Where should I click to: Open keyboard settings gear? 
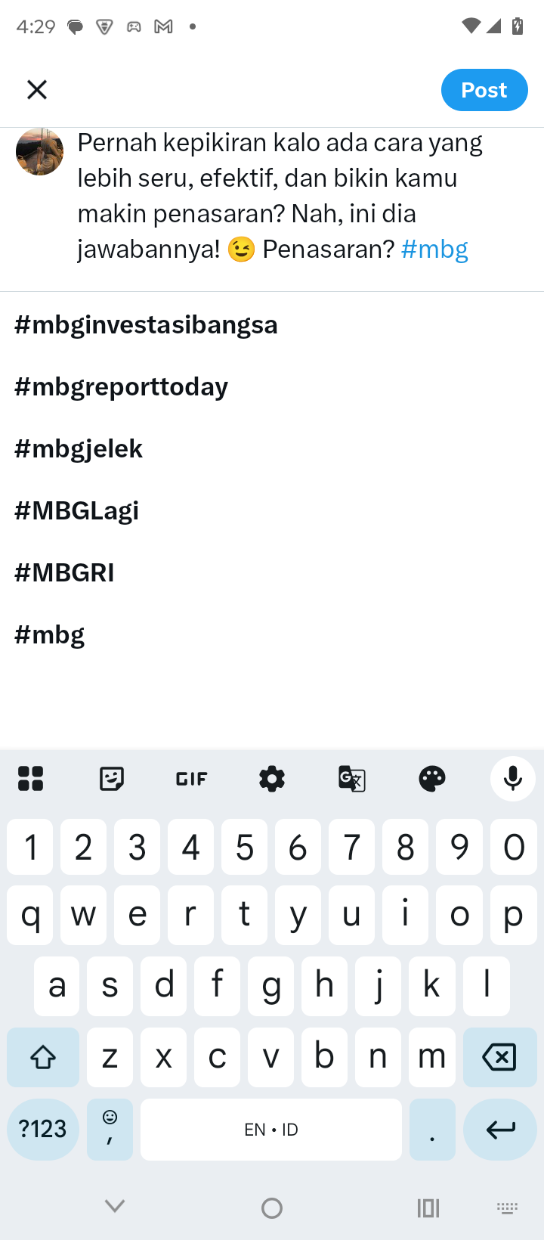tap(272, 778)
